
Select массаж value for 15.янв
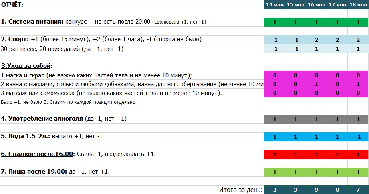coord(296,93)
